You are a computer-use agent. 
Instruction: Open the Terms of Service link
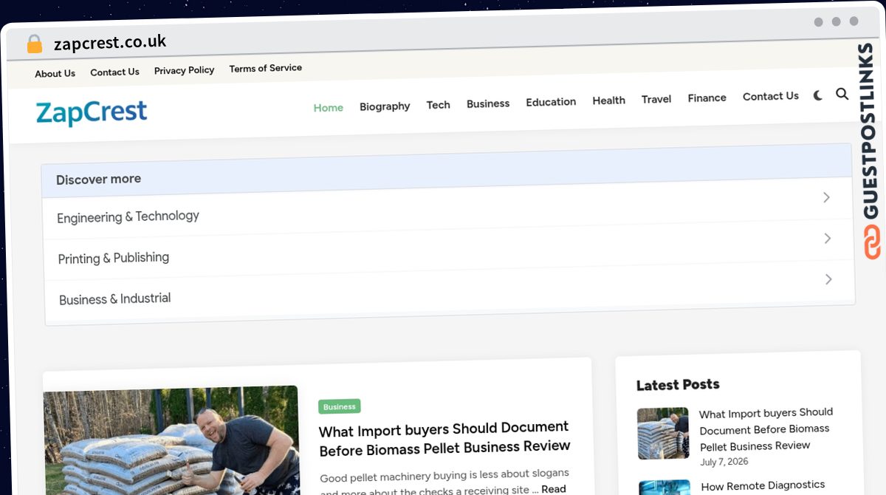[x=265, y=68]
